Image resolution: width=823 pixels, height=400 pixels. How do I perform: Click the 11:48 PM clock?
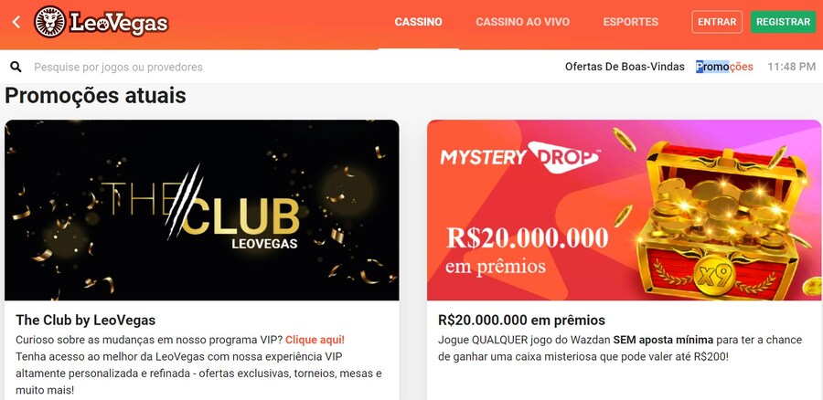pyautogui.click(x=792, y=67)
